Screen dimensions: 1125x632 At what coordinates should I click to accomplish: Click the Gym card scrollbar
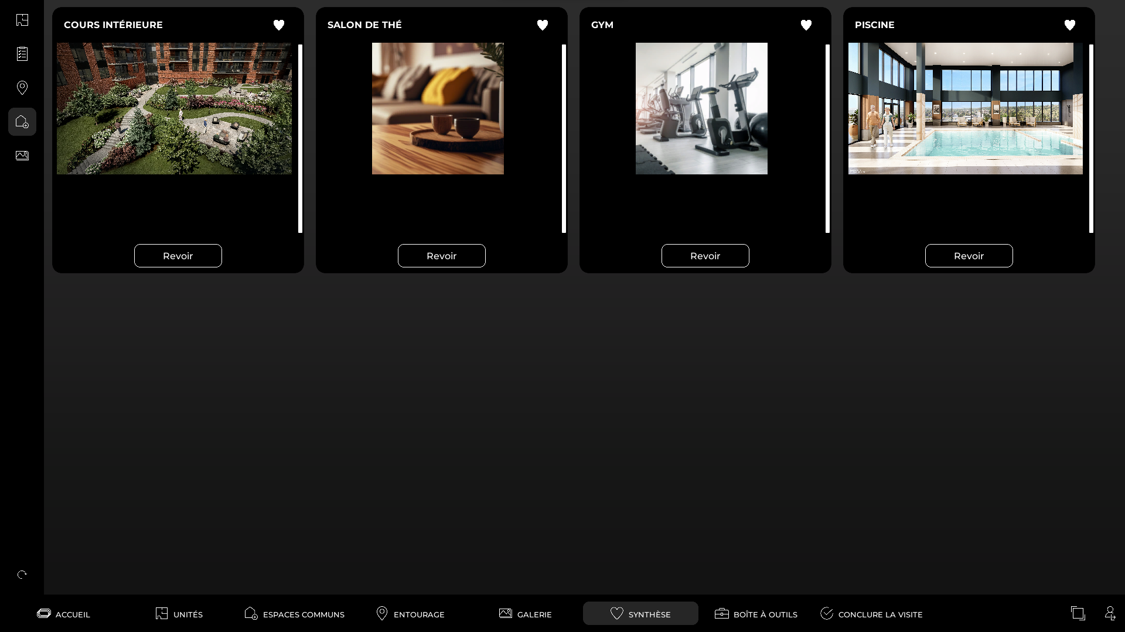click(827, 139)
